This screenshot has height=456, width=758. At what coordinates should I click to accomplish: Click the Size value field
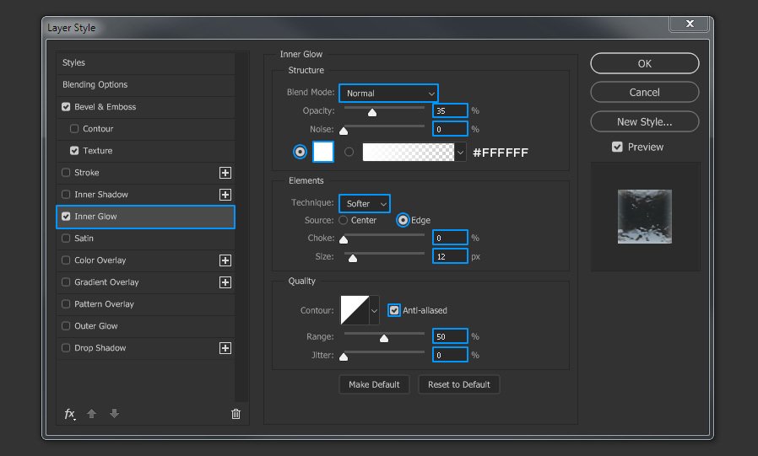point(450,256)
